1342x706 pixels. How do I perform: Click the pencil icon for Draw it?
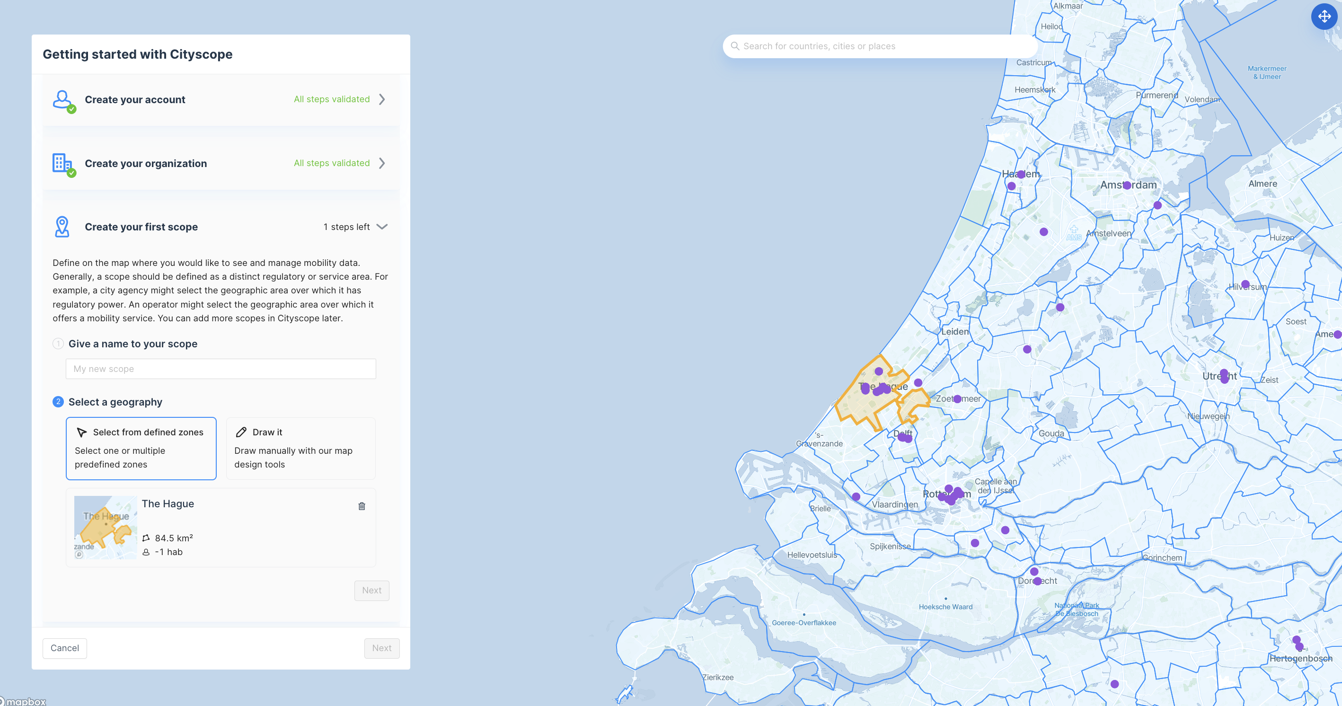[241, 432]
